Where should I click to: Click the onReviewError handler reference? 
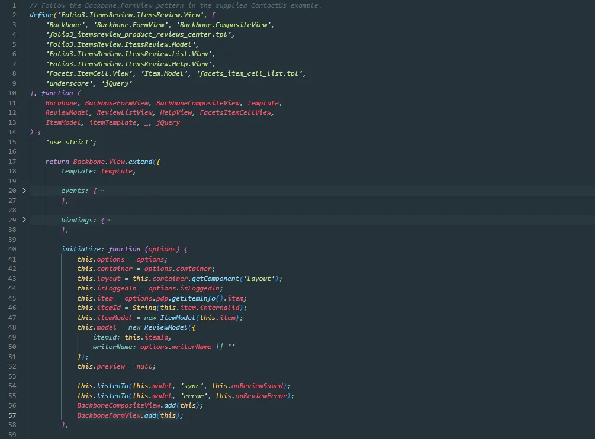click(262, 396)
